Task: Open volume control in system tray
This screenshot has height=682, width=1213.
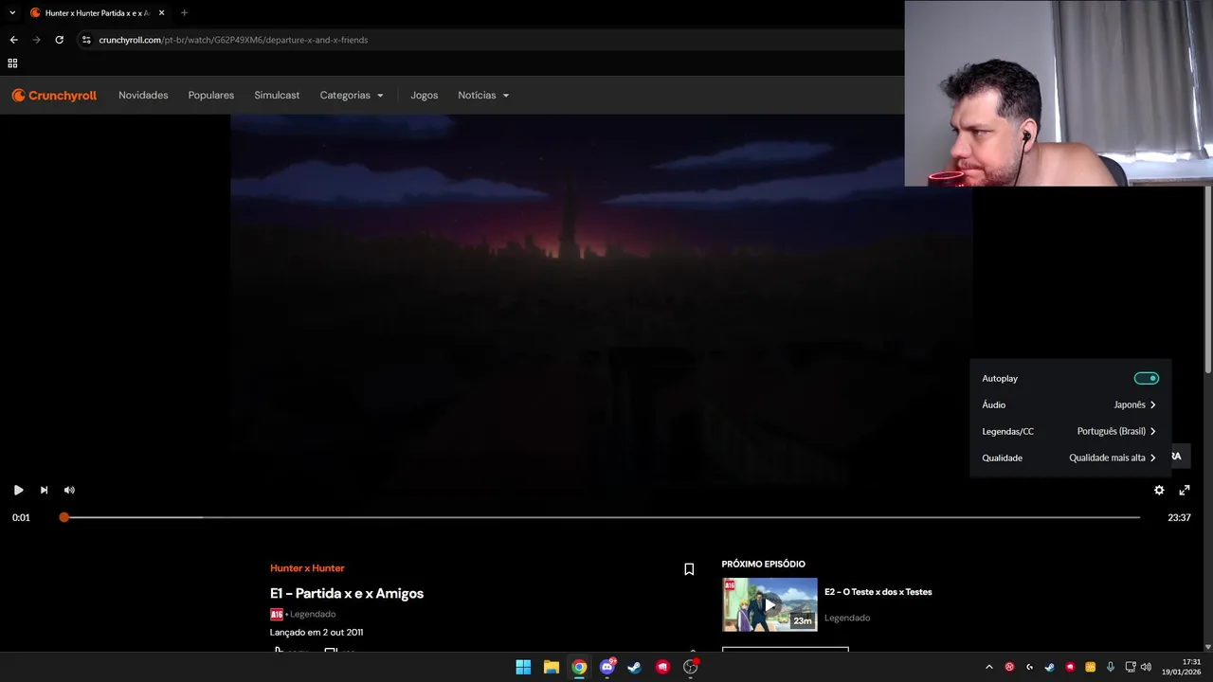Action: coord(1146,667)
